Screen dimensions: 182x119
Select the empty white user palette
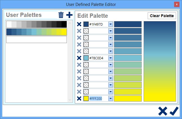pos(36,40)
